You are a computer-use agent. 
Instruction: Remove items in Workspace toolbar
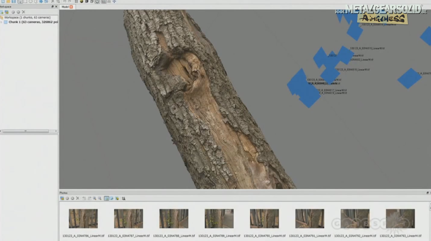tap(24, 12)
